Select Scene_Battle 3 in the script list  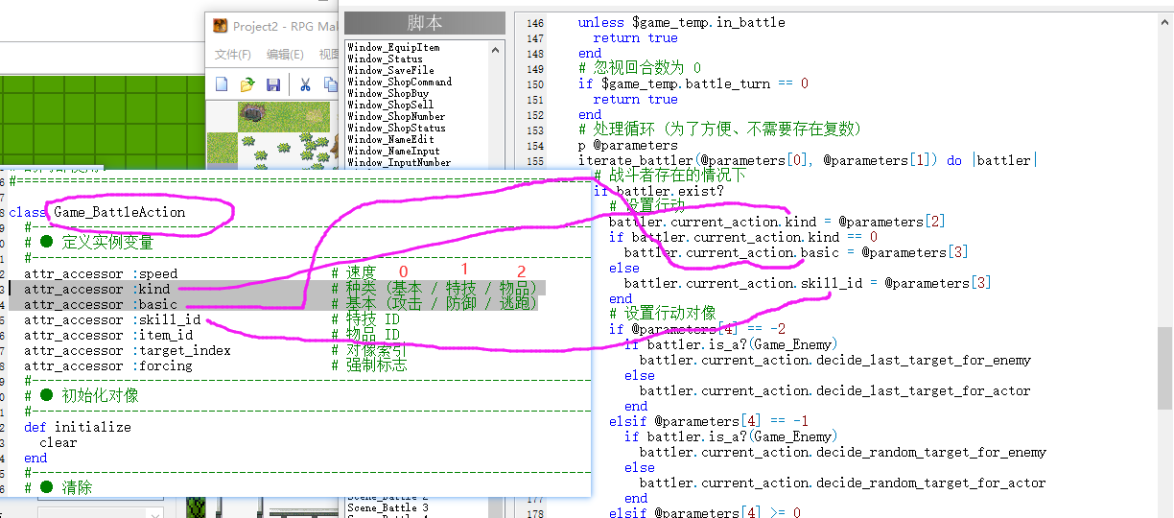point(387,507)
